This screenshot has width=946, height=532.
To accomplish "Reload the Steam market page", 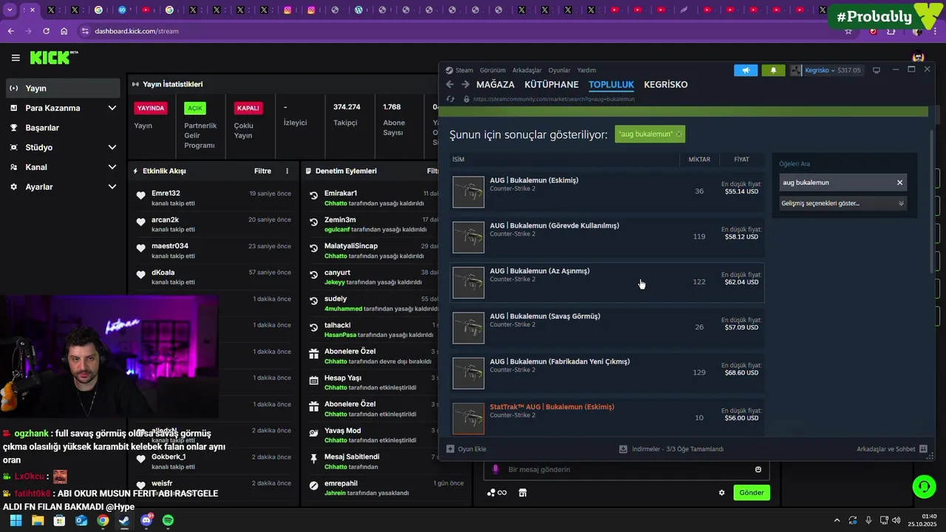I will tap(450, 99).
